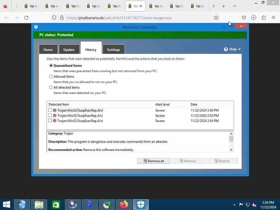Viewport: 280px width, 210px height.
Task: Click the URL address bar field
Action: pyautogui.click(x=136, y=18)
